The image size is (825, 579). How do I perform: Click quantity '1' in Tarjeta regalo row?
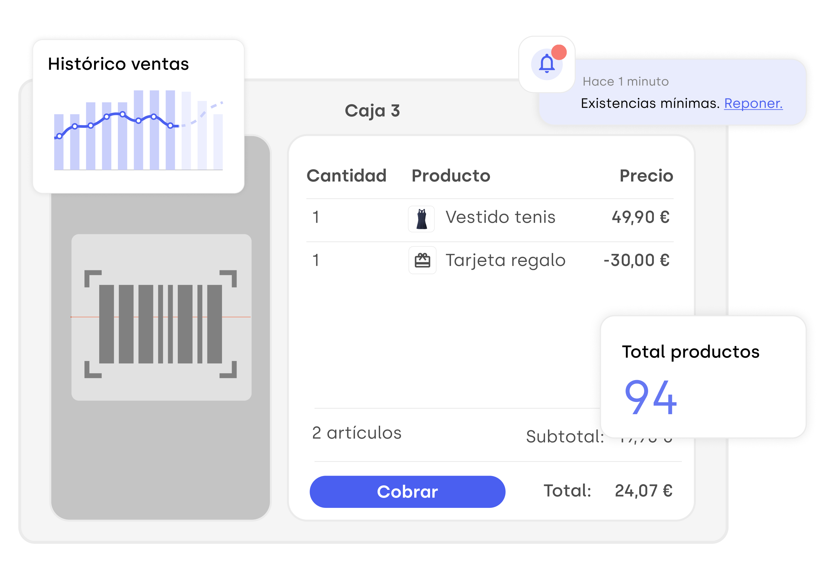[316, 260]
